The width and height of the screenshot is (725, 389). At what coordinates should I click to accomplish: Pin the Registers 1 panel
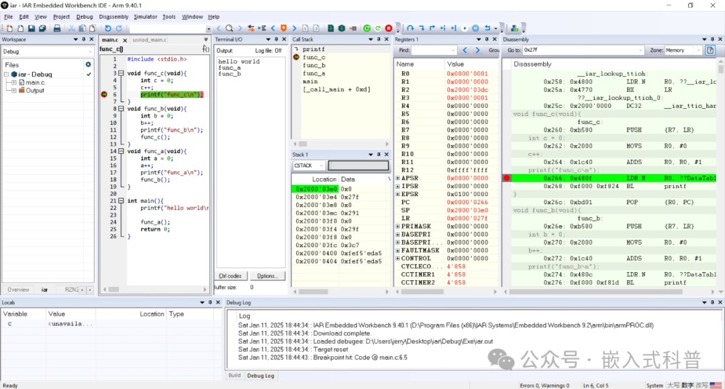click(x=487, y=40)
